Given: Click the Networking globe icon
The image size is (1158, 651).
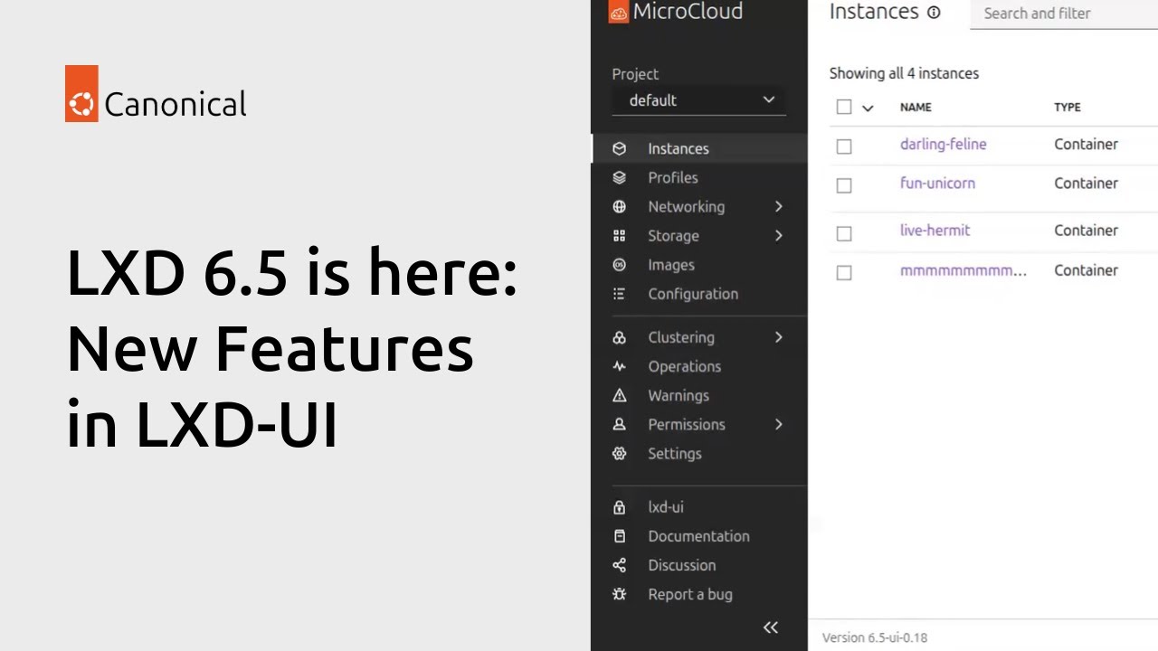Looking at the screenshot, I should click(619, 206).
